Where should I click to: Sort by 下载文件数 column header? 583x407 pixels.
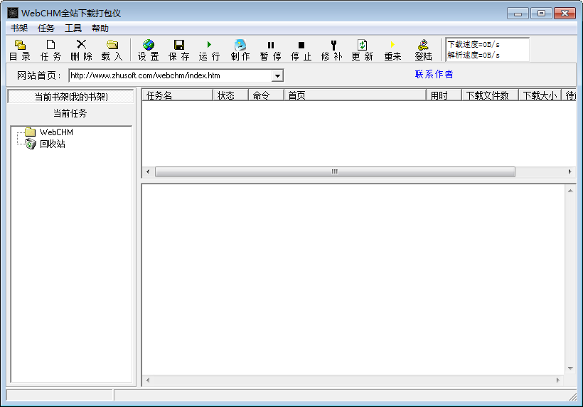tap(490, 95)
